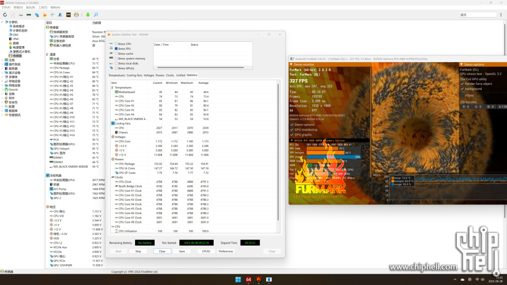Screen dimensions: 507x285
Task: Expand the 服务器 tree node
Action: pyautogui.click(x=2, y=68)
